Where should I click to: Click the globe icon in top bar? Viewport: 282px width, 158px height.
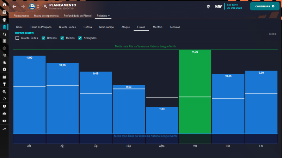[208, 6]
